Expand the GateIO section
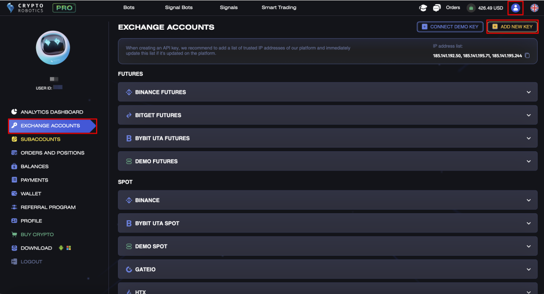 tap(327, 270)
